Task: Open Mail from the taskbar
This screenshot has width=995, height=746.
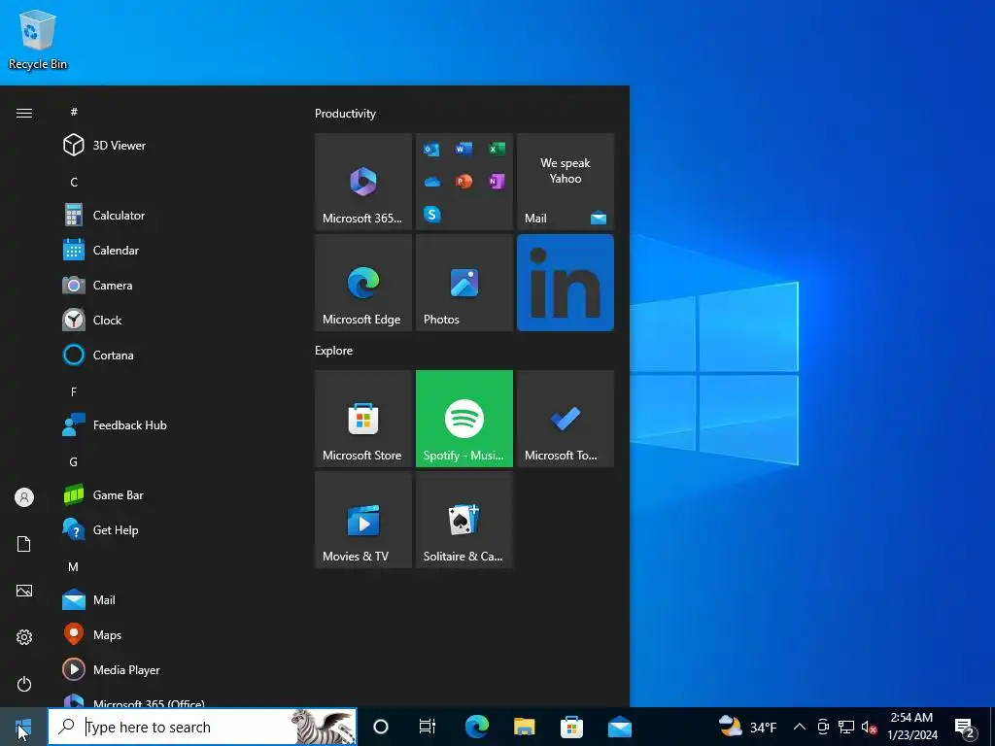Action: click(x=619, y=727)
